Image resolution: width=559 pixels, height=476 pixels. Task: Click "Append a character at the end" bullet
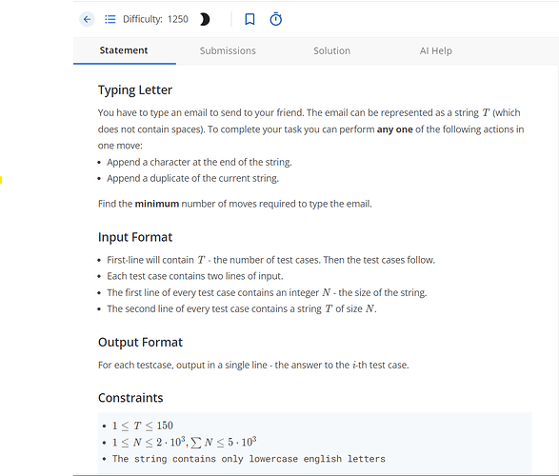click(x=199, y=162)
